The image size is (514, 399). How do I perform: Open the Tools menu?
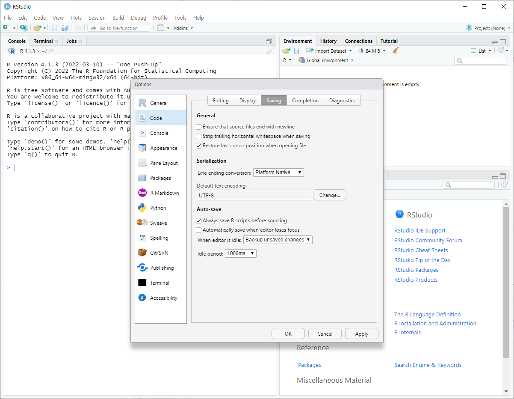coord(180,18)
